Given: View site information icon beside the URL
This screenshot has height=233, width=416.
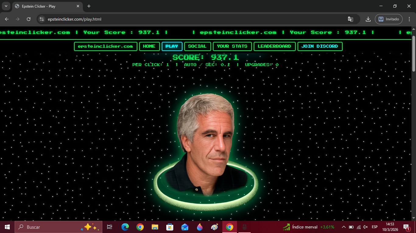Looking at the screenshot, I should click(x=42, y=19).
